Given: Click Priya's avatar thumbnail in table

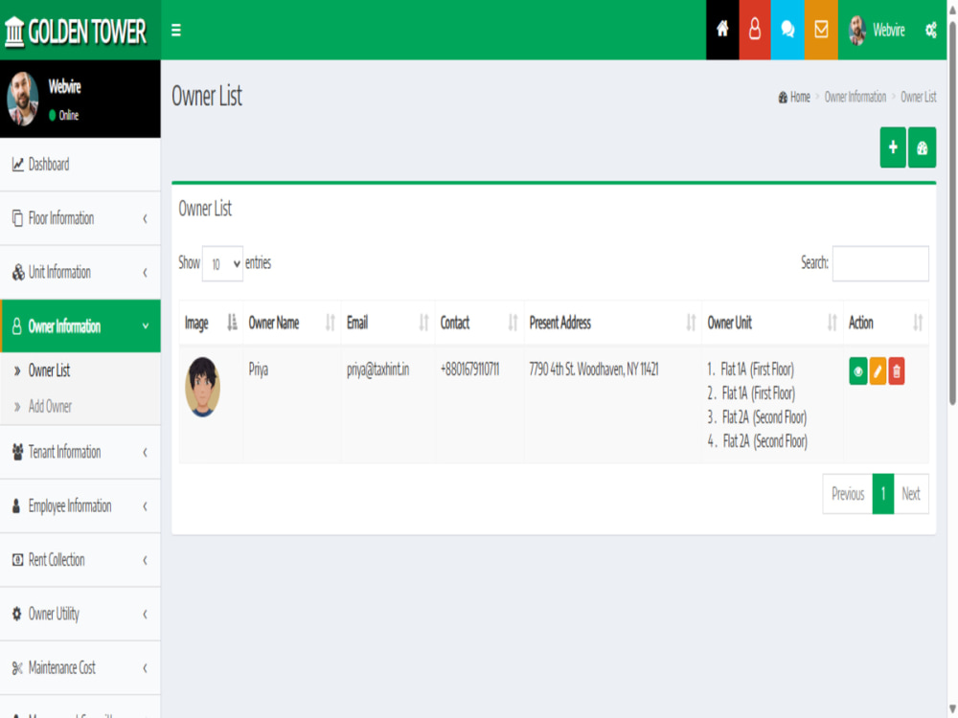Looking at the screenshot, I should pos(202,387).
